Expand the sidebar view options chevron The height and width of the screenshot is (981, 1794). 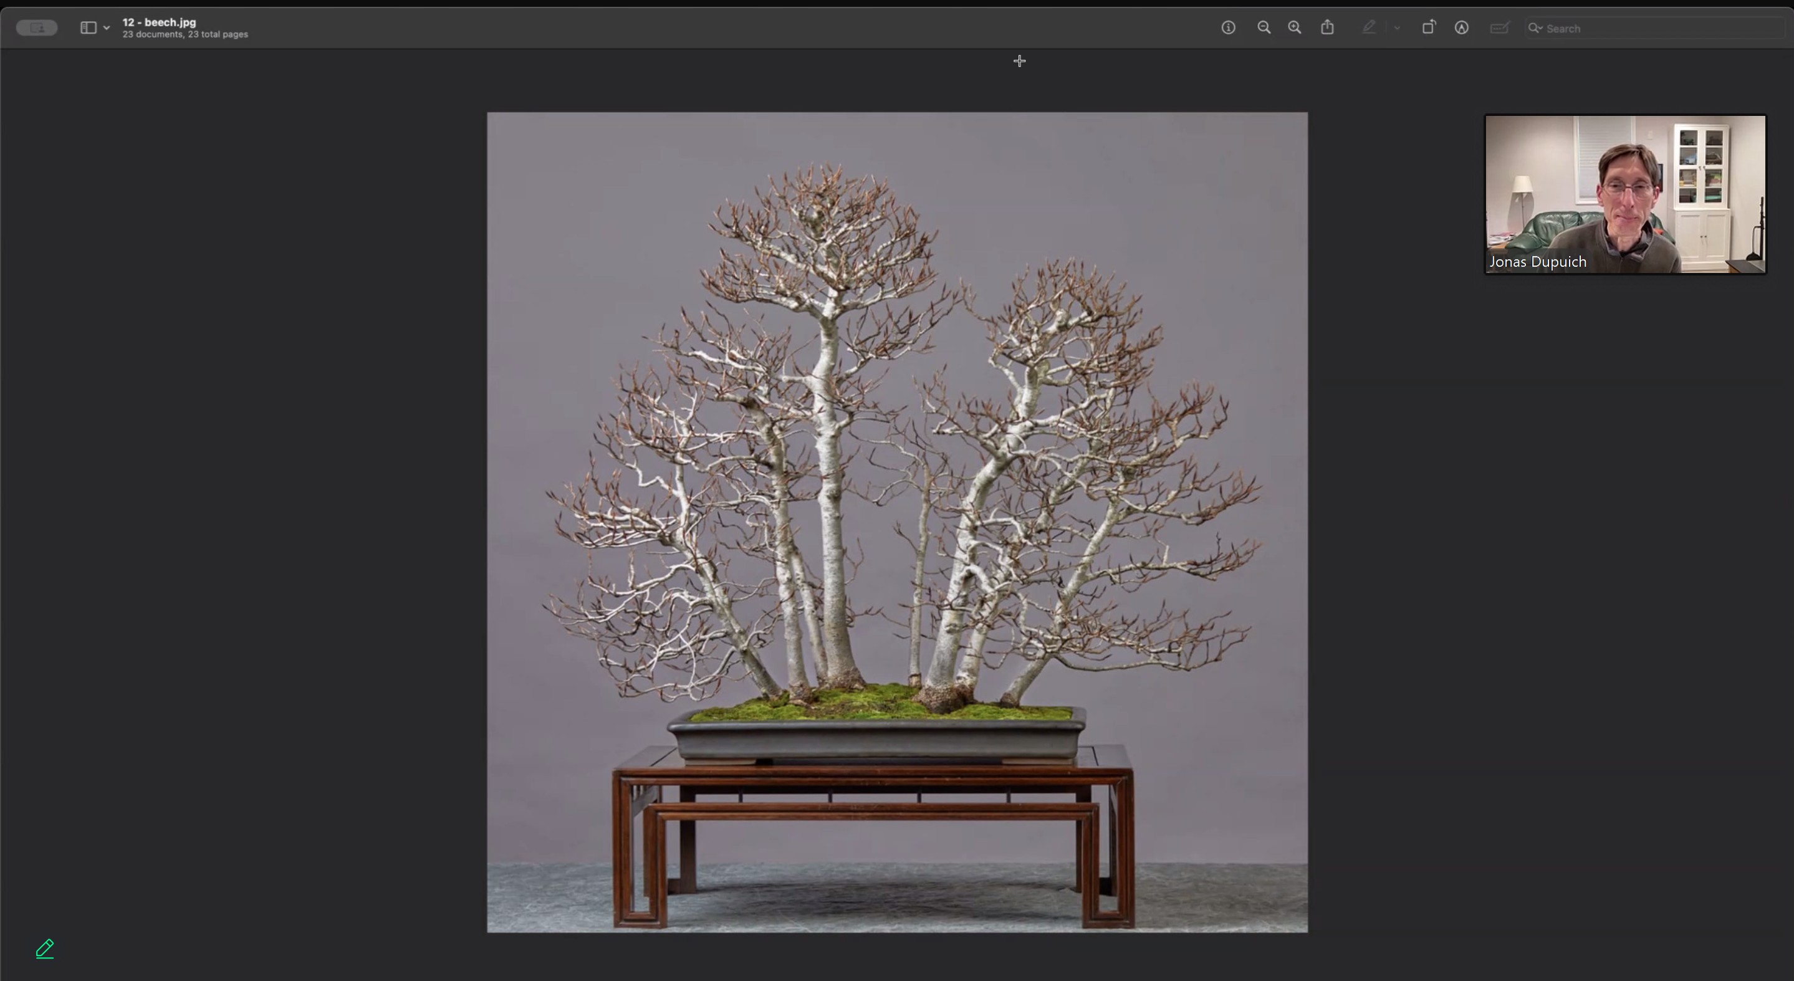tap(107, 28)
